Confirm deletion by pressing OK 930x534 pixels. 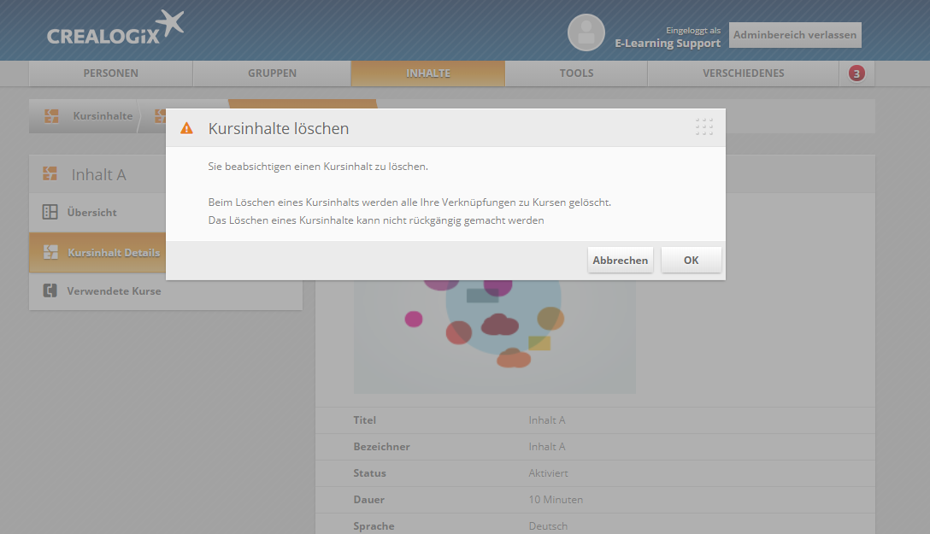[x=691, y=261]
